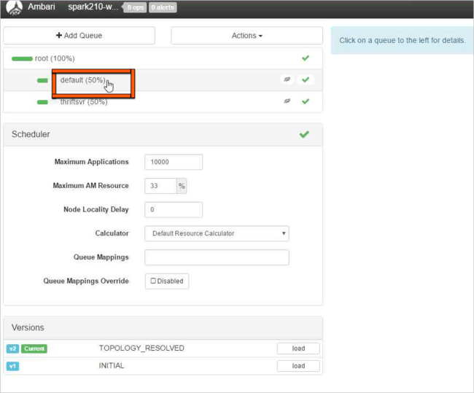
Task: Load the INITIAL version
Action: (298, 366)
